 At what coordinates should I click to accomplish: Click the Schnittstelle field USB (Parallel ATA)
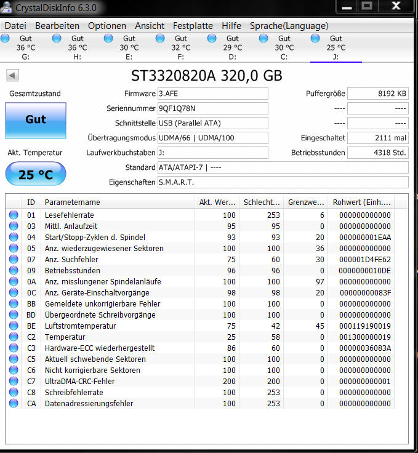pyautogui.click(x=212, y=123)
